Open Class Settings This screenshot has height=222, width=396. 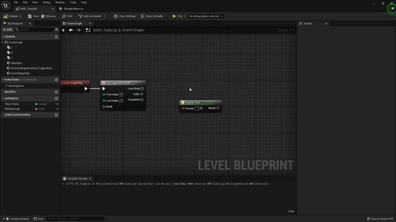pyautogui.click(x=124, y=16)
